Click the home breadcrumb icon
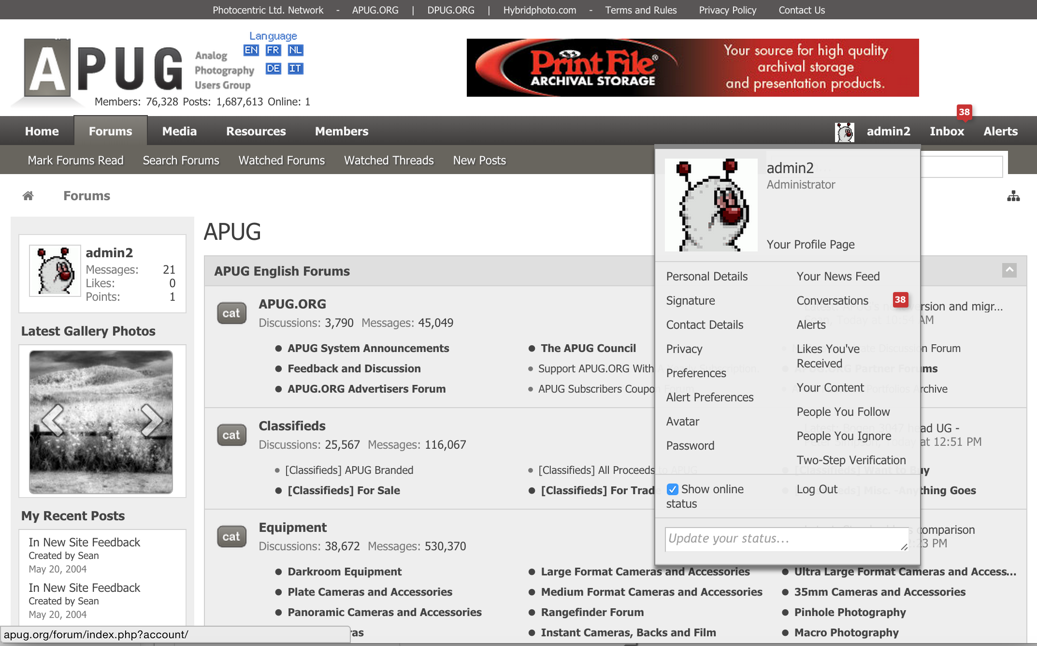1037x646 pixels. pos(28,196)
